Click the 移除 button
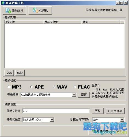Image resolution: width=129 pixels, height=137 pixels. pos(20,73)
